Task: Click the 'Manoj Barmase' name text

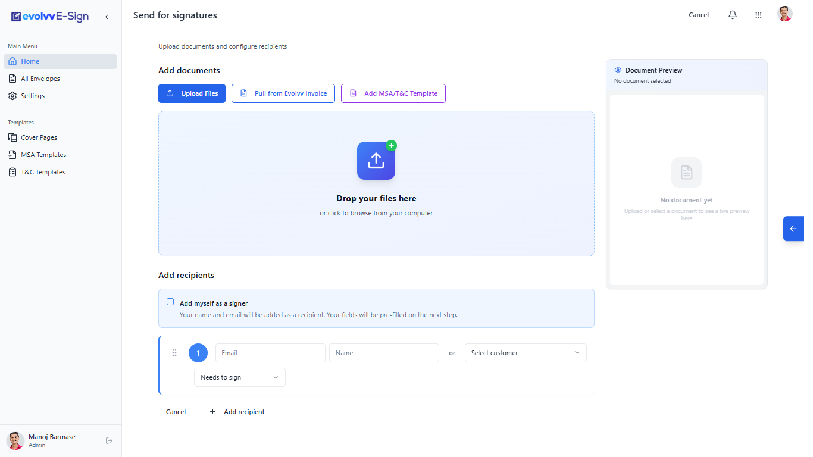Action: [52, 437]
